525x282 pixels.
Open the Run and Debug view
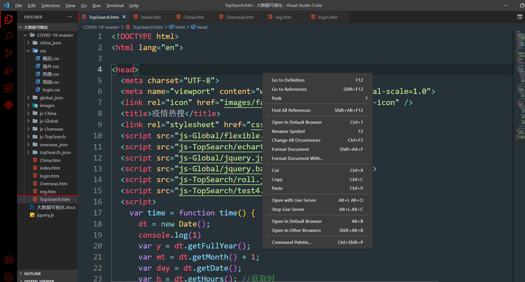point(9,71)
